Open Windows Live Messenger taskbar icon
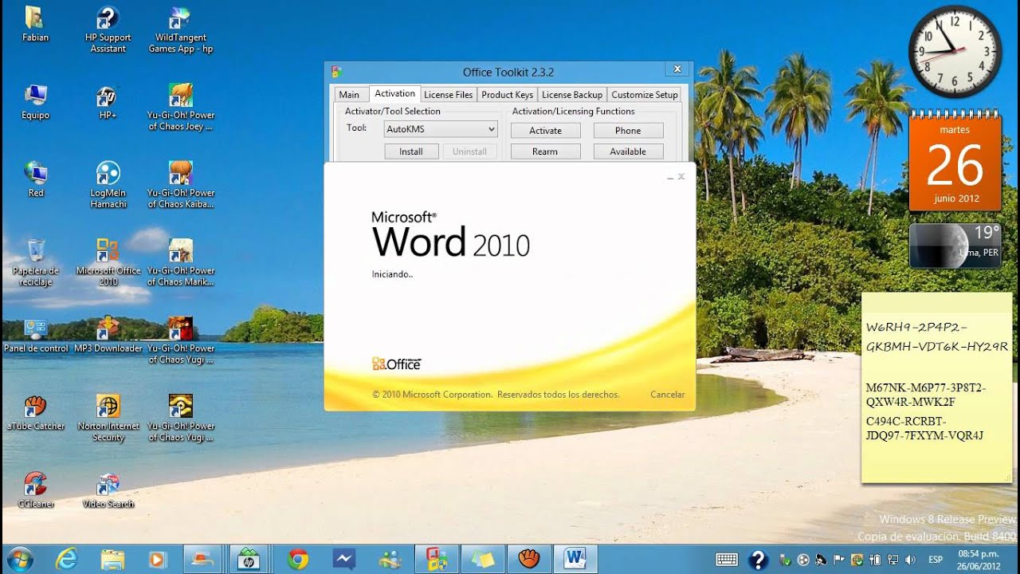Image resolution: width=1020 pixels, height=574 pixels. click(390, 559)
